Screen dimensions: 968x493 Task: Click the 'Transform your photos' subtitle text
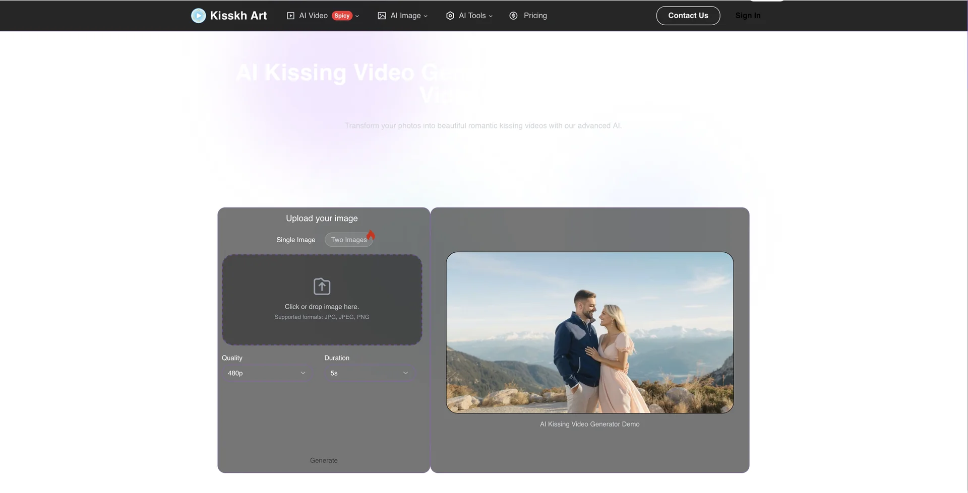point(483,125)
